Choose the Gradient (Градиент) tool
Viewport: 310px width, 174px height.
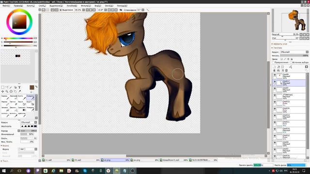tap(22, 109)
